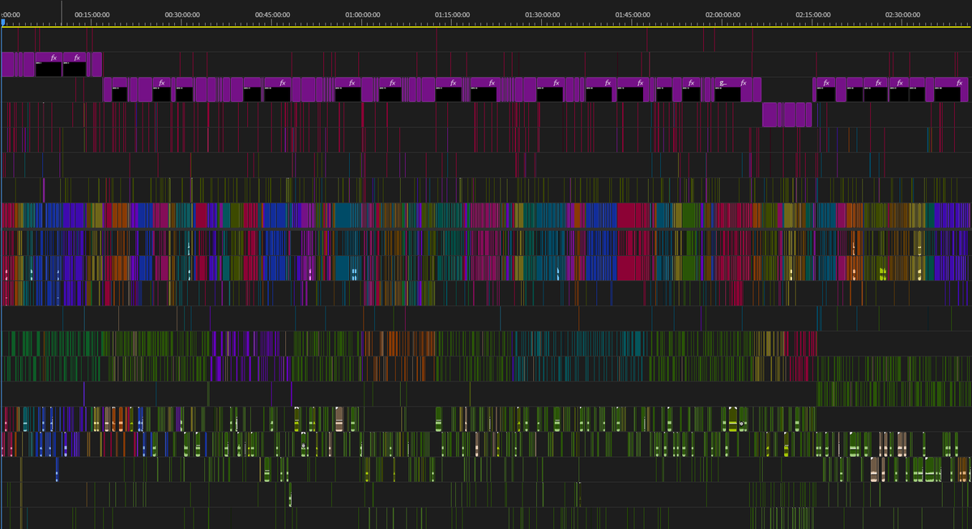Select the fx clip starting at 02:15:00:00
This screenshot has width=972, height=529.
point(825,89)
